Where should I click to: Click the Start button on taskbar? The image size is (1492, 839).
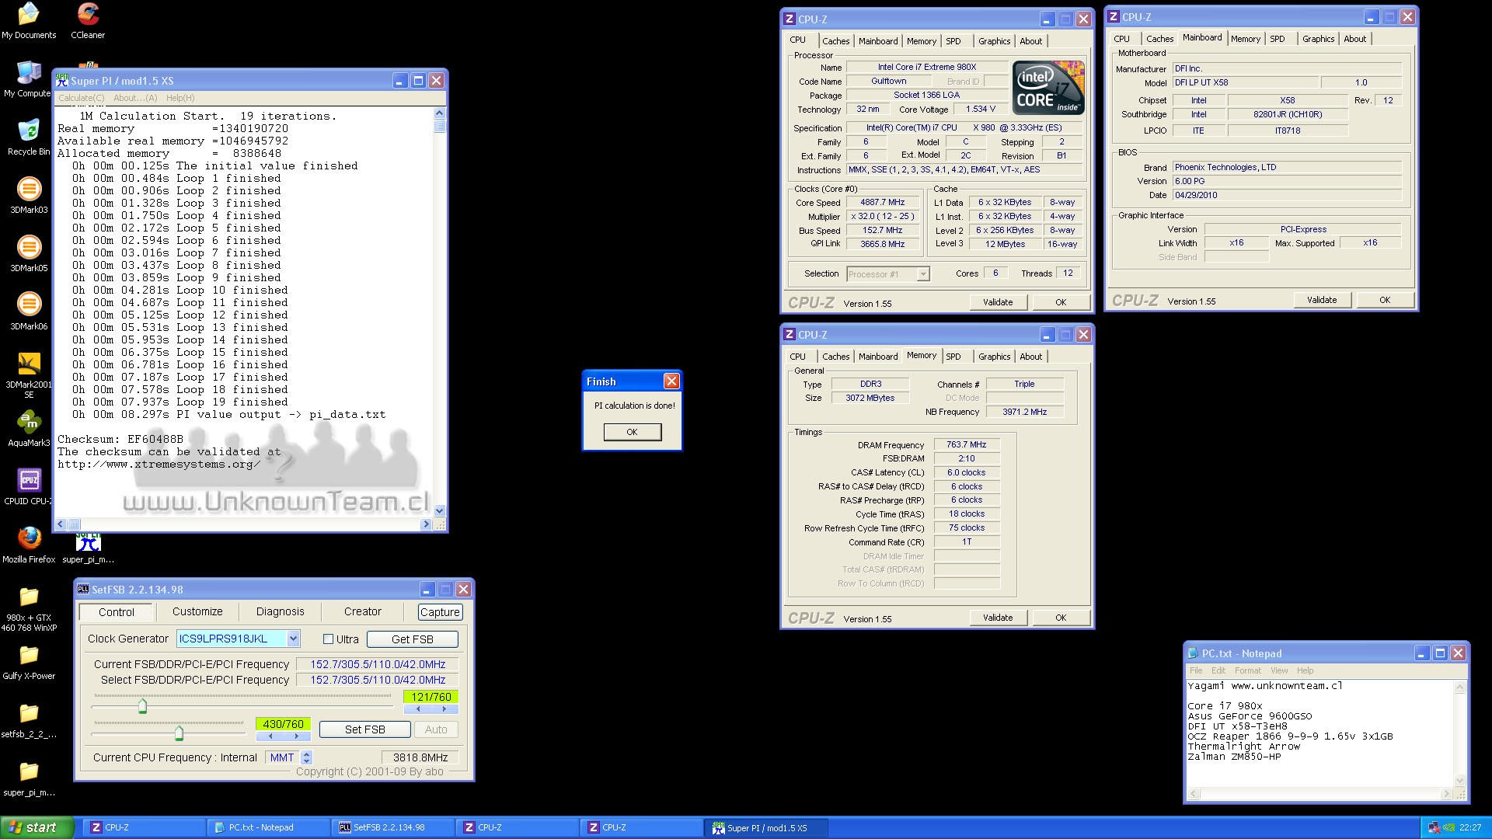[x=37, y=827]
